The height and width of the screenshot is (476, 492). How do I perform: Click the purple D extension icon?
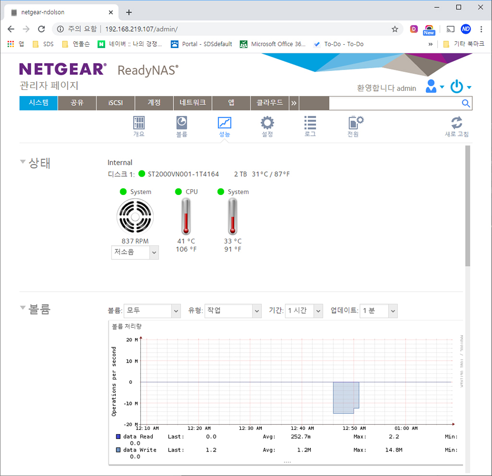point(414,29)
